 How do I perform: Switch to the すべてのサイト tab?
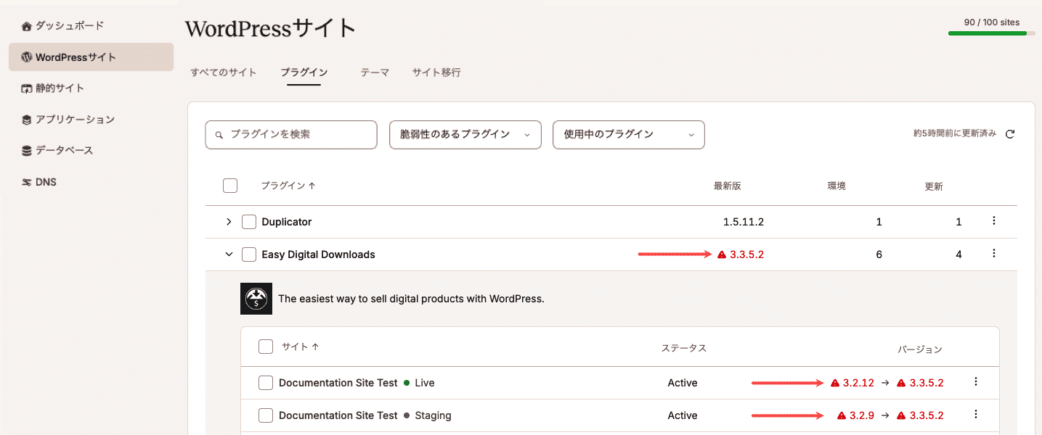(x=224, y=72)
